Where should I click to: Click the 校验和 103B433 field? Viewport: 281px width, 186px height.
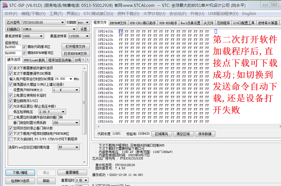click(144, 134)
